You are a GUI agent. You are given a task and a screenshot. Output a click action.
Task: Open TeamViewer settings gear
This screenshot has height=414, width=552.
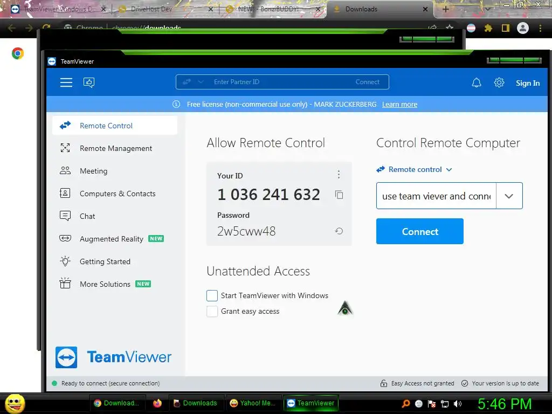coord(499,82)
